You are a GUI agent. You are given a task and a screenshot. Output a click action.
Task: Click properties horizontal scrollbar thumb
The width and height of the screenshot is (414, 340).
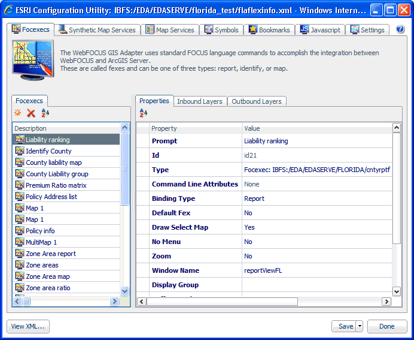(222, 301)
